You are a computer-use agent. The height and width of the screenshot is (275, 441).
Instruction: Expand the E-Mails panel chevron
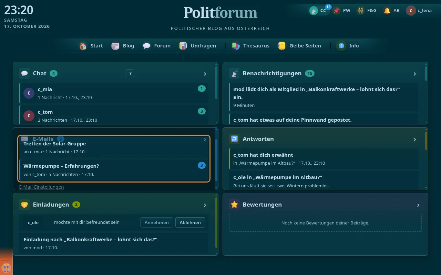point(205,139)
